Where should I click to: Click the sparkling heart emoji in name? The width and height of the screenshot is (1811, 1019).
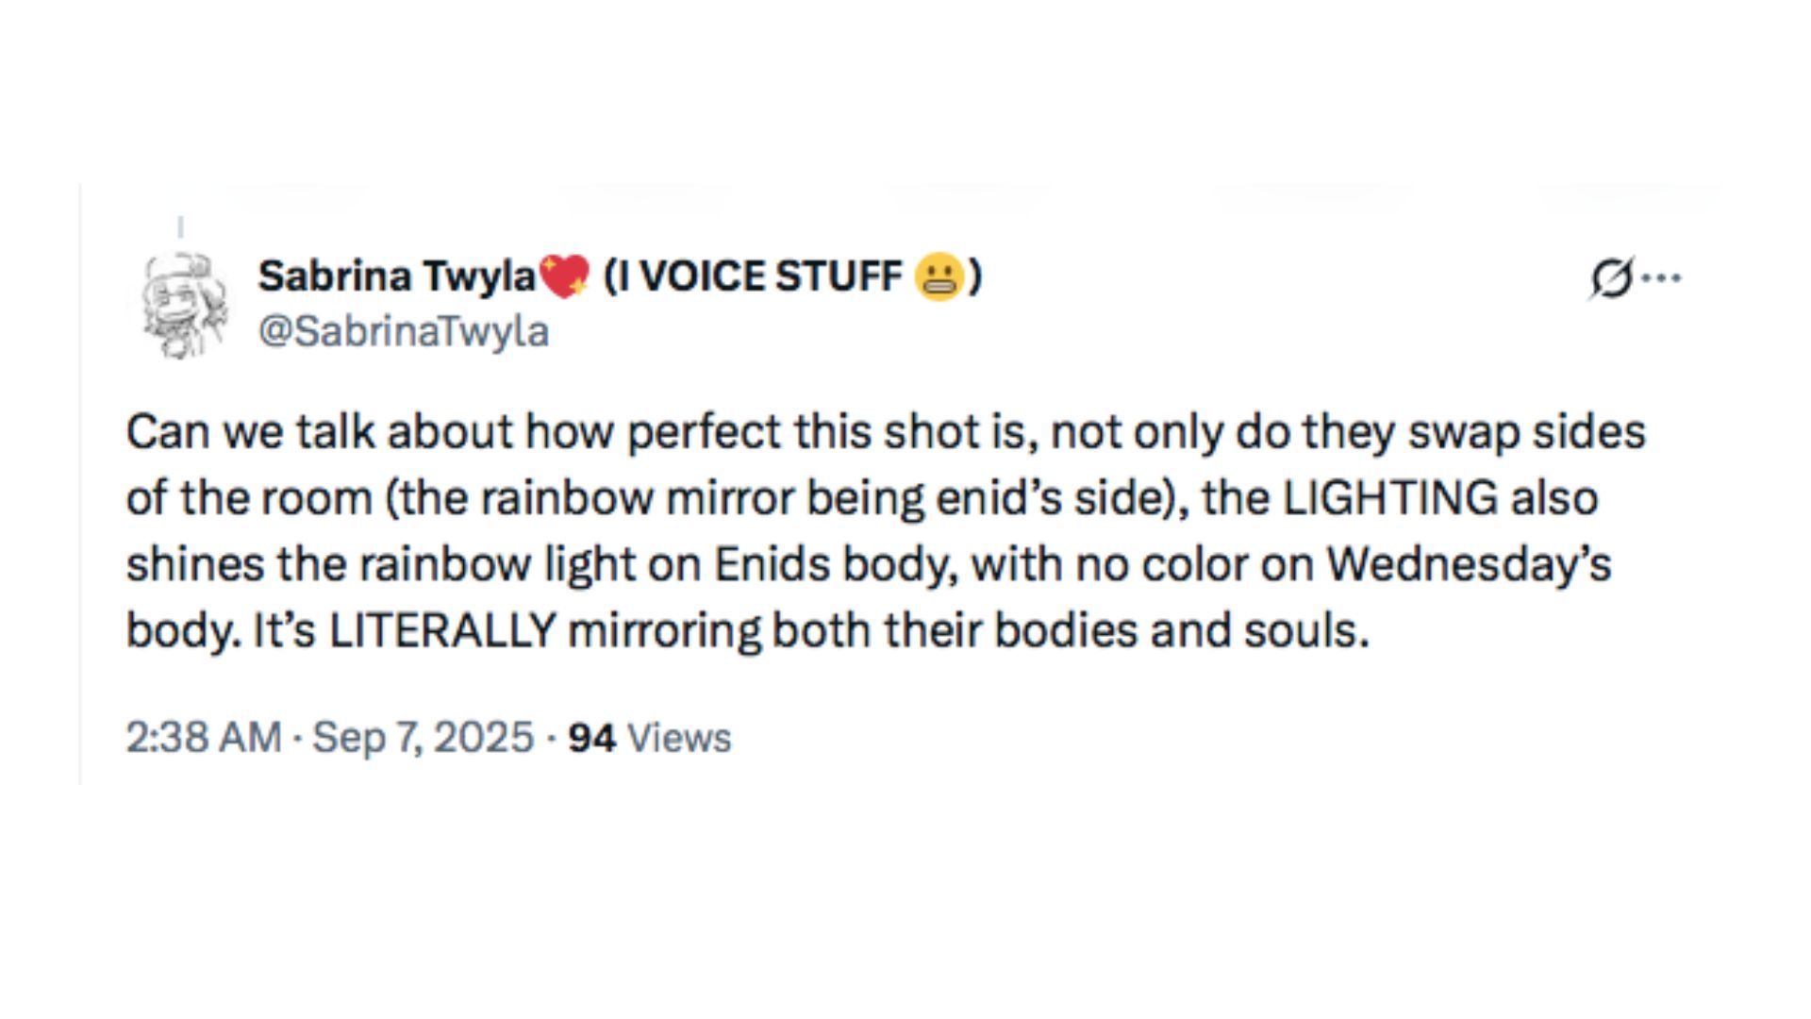[564, 277]
